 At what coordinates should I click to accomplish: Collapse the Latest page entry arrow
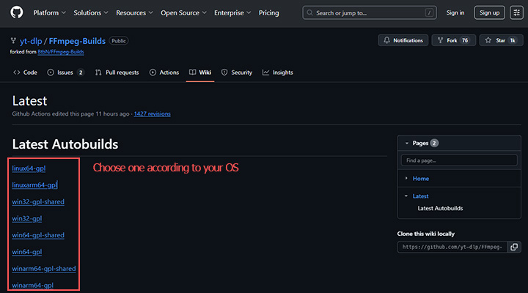point(406,196)
